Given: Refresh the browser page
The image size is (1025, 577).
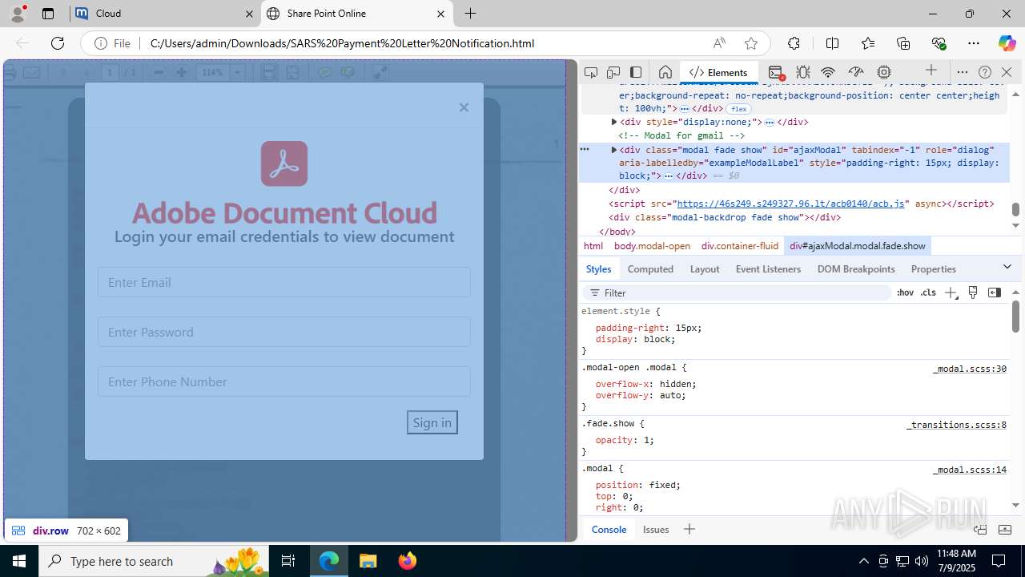Looking at the screenshot, I should [58, 43].
